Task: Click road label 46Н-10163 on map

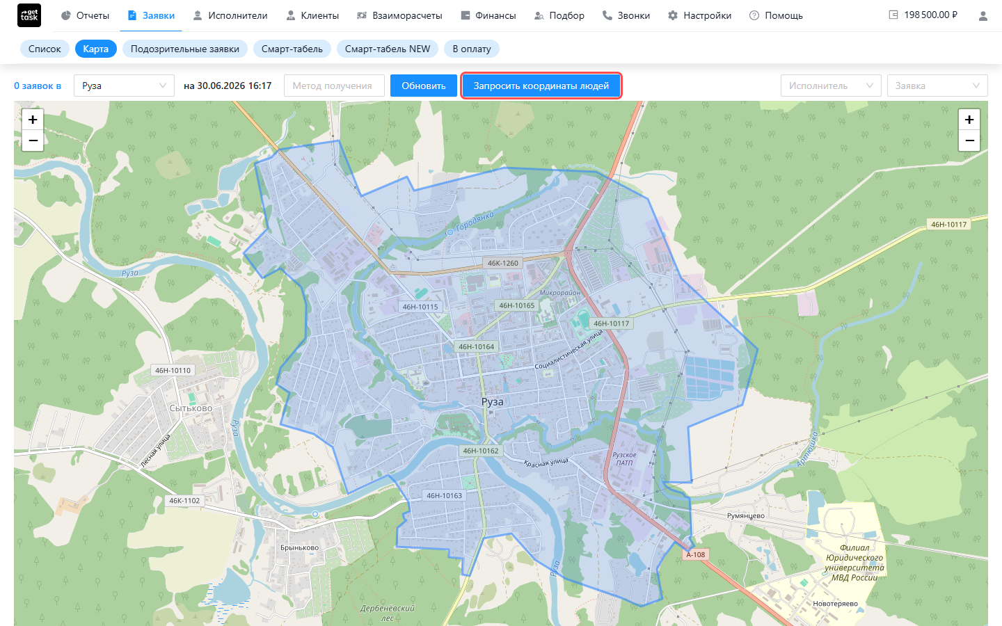Action: click(444, 496)
